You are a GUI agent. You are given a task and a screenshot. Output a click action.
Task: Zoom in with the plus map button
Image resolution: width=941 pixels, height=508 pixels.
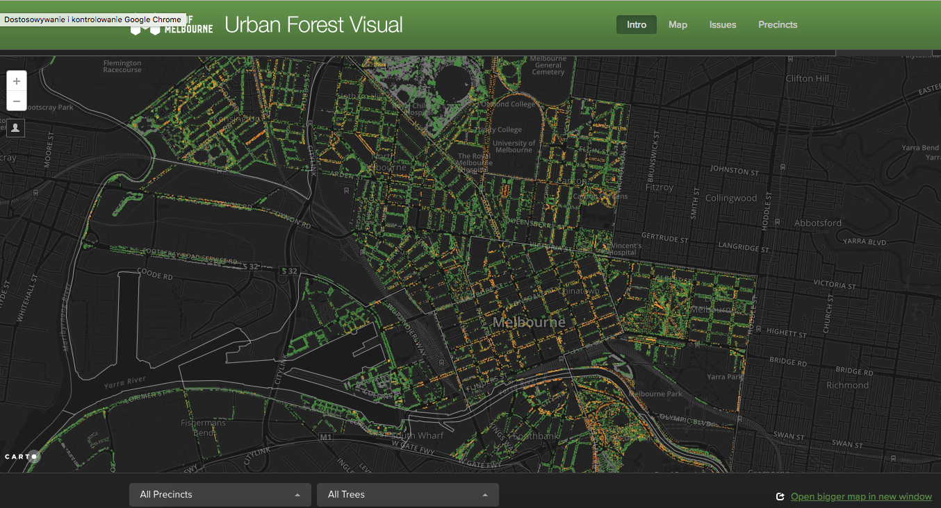pos(17,81)
